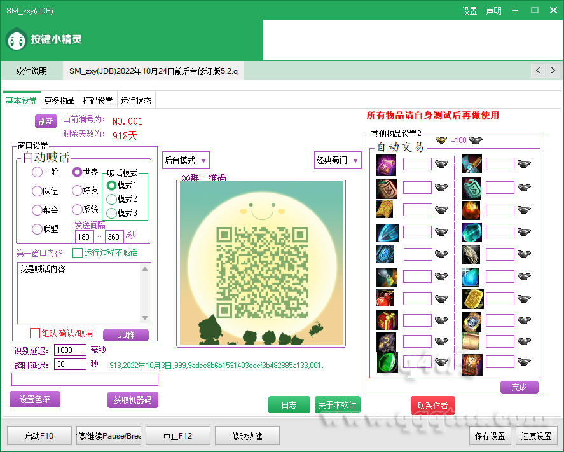Click the purple 刷新 button

[46, 121]
